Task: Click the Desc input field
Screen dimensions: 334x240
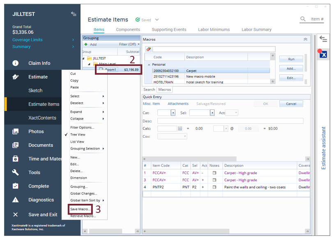Action: tap(230, 121)
